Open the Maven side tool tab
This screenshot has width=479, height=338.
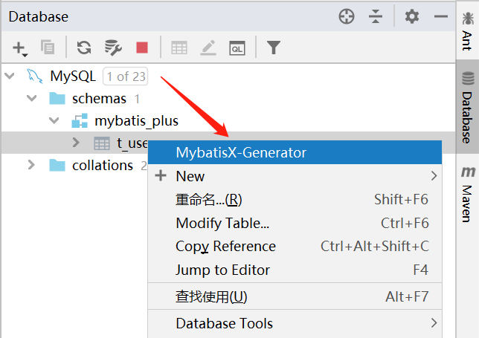467,195
